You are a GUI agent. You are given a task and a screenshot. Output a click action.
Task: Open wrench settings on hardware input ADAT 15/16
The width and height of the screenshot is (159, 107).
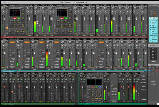pos(146,25)
